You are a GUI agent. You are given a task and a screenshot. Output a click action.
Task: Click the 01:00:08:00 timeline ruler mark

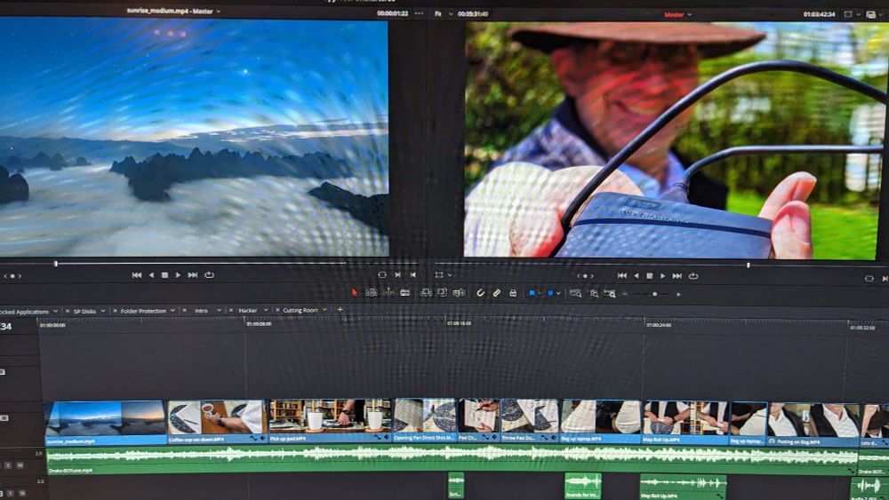[x=259, y=324]
